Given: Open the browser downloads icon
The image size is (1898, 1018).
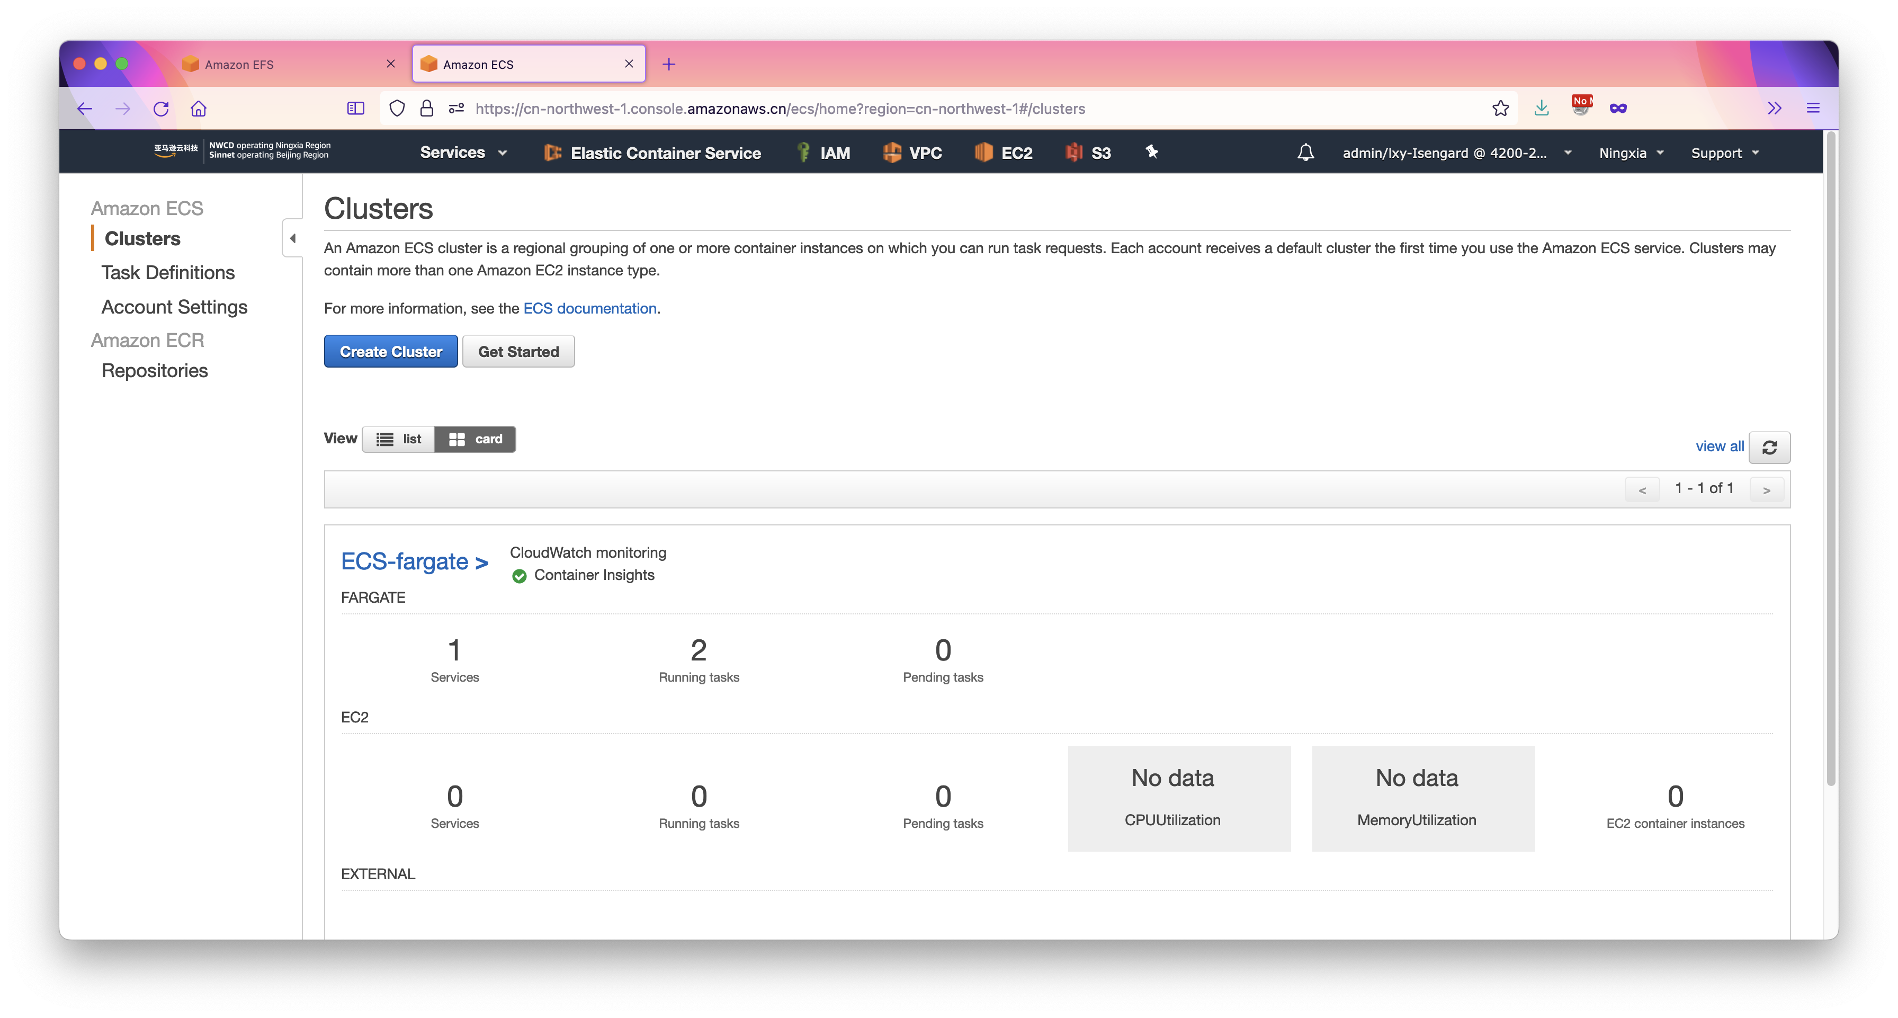Looking at the screenshot, I should point(1542,109).
